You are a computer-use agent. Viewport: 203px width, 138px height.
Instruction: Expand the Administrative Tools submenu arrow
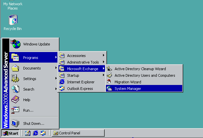coord(103,62)
